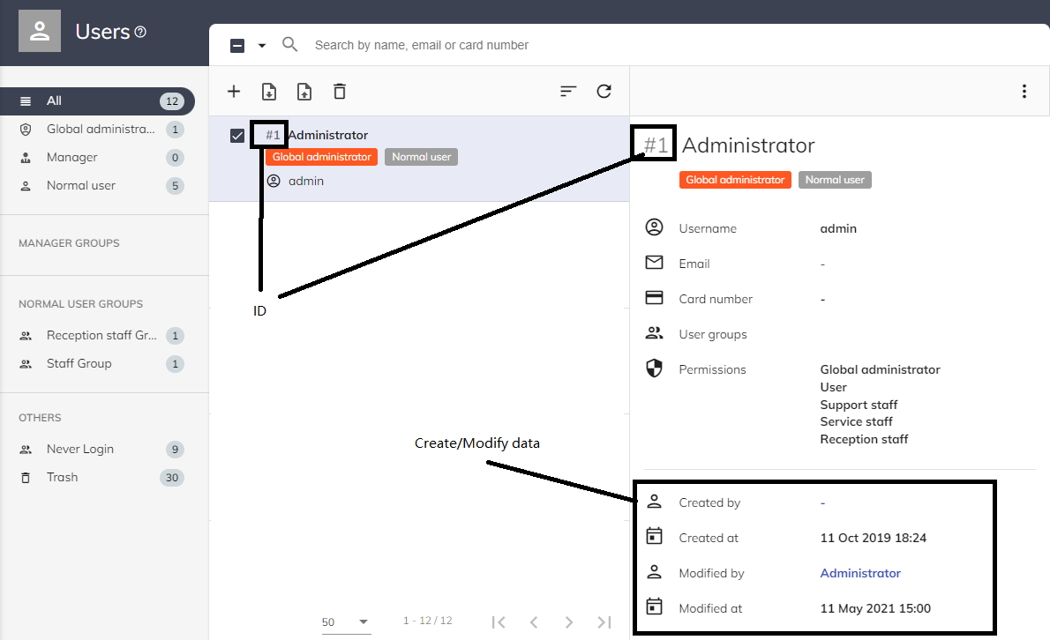Go to the next page arrow
Image resolution: width=1050 pixels, height=640 pixels.
click(x=569, y=622)
